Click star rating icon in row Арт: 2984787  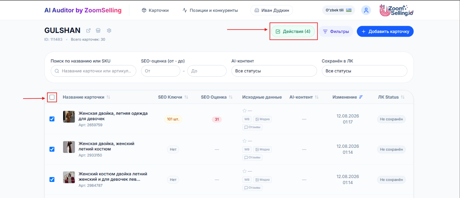click(244, 171)
